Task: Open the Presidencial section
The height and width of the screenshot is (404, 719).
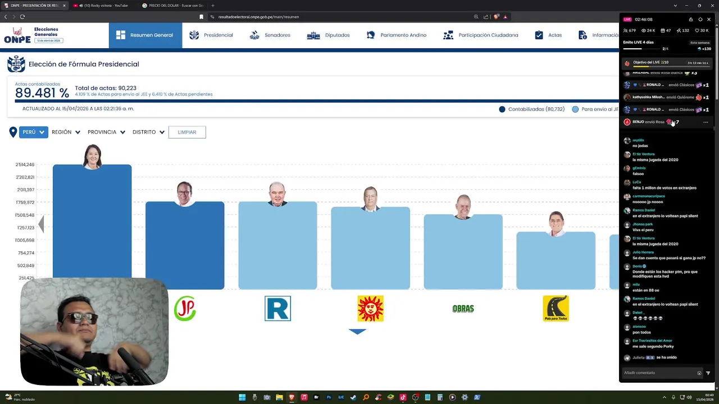Action: (211, 35)
